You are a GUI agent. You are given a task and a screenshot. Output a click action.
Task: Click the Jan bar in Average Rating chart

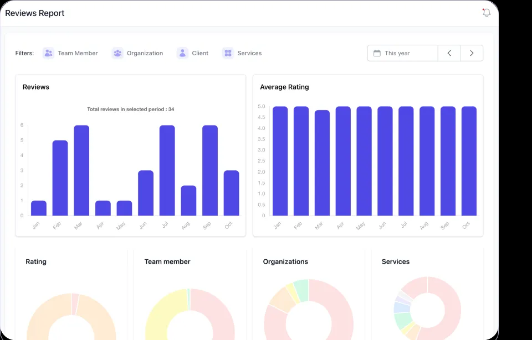[280, 161]
